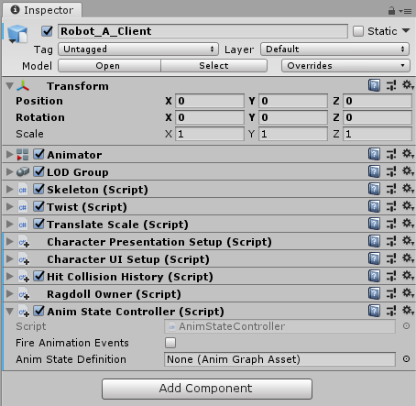
Task: Click the AnimStateController script reference field
Action: 279,326
